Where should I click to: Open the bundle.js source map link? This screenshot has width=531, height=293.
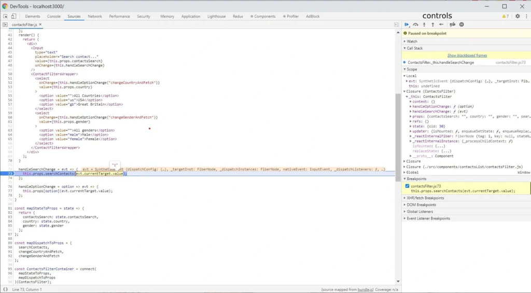tap(365, 289)
